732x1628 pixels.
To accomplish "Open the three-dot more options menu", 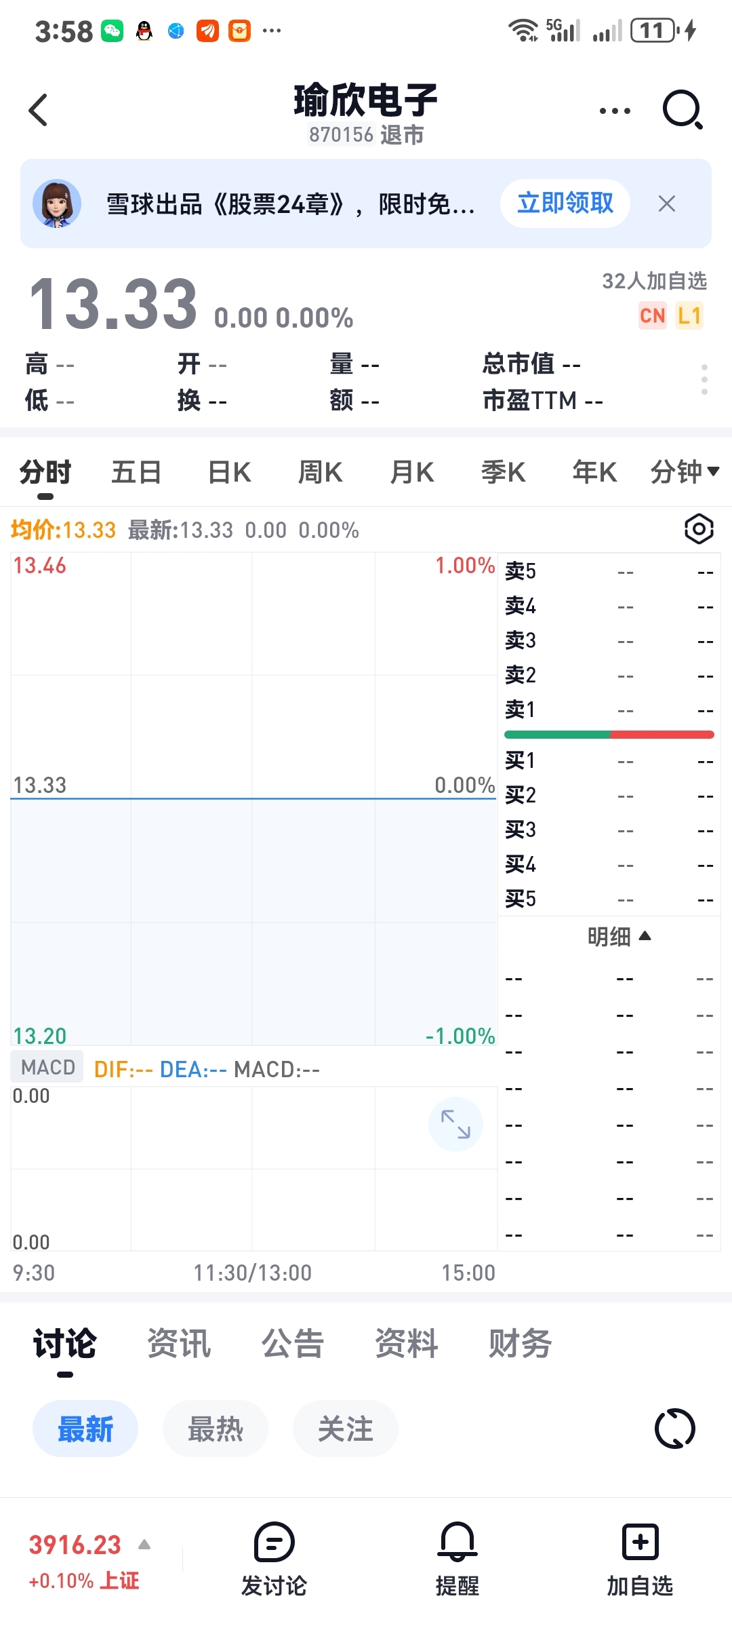I will [x=615, y=111].
